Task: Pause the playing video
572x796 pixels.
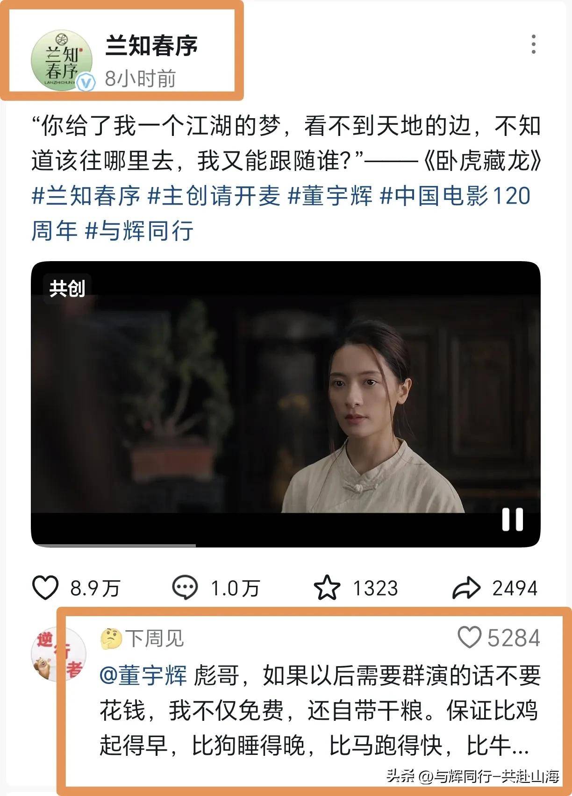Action: click(x=512, y=519)
